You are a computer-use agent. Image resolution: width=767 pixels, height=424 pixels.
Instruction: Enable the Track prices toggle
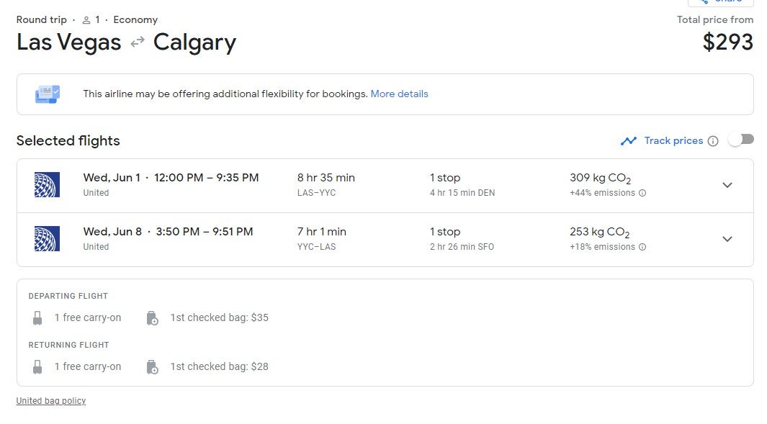tap(741, 140)
